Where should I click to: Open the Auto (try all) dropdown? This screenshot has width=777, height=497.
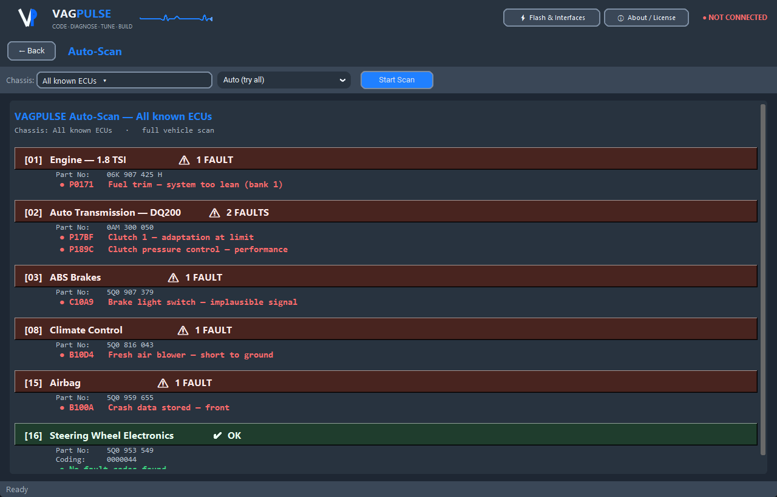coord(284,80)
